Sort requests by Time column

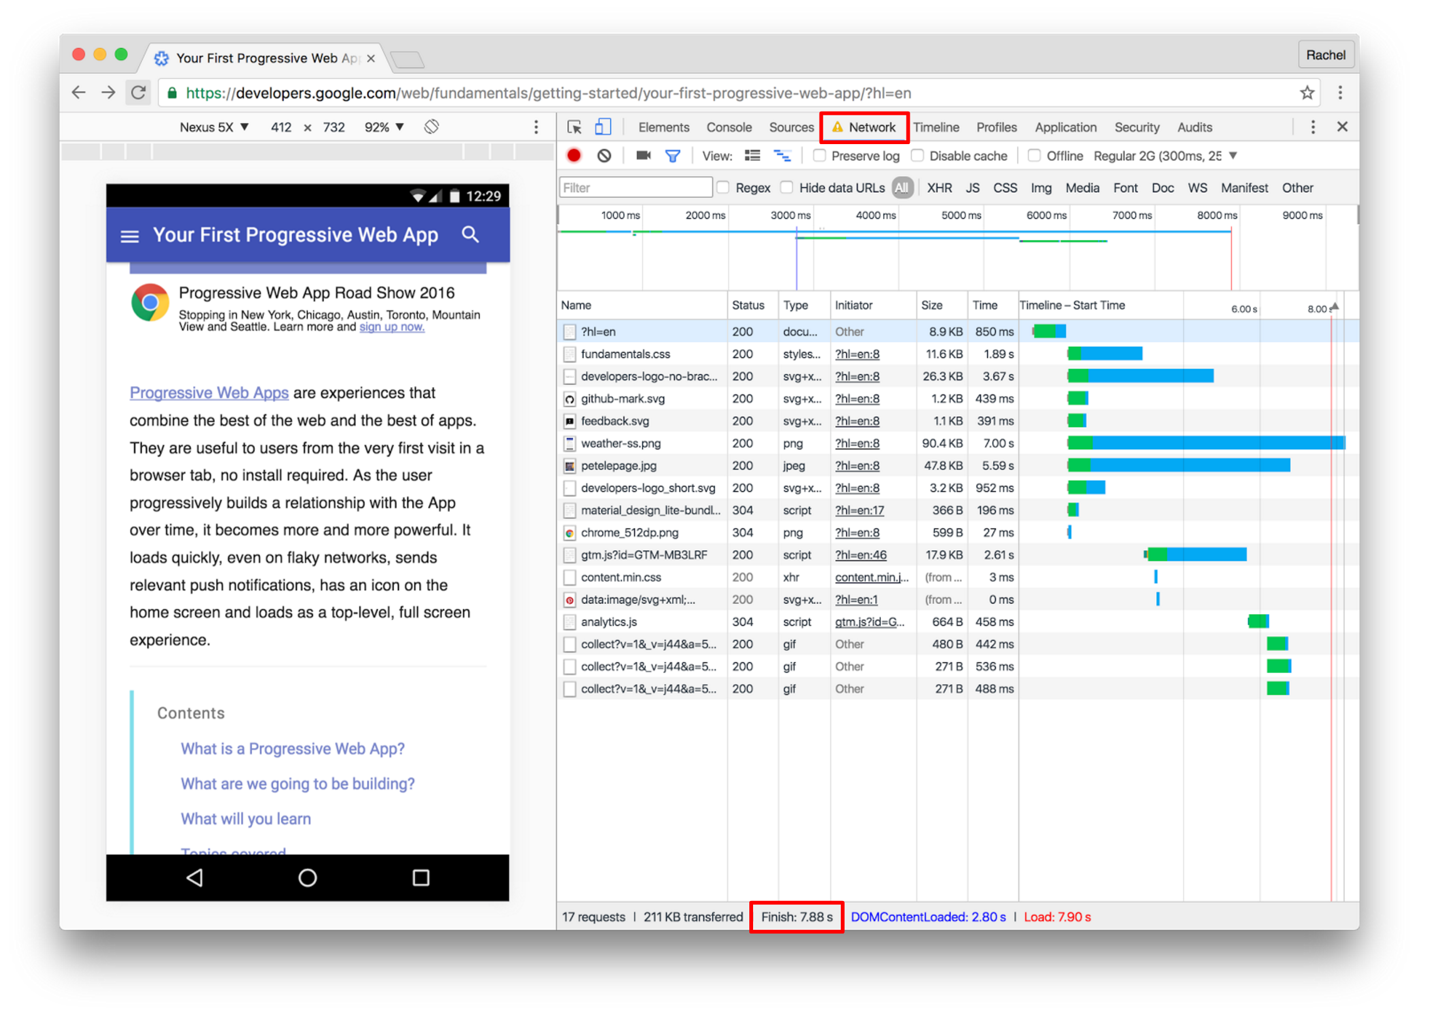click(x=992, y=305)
